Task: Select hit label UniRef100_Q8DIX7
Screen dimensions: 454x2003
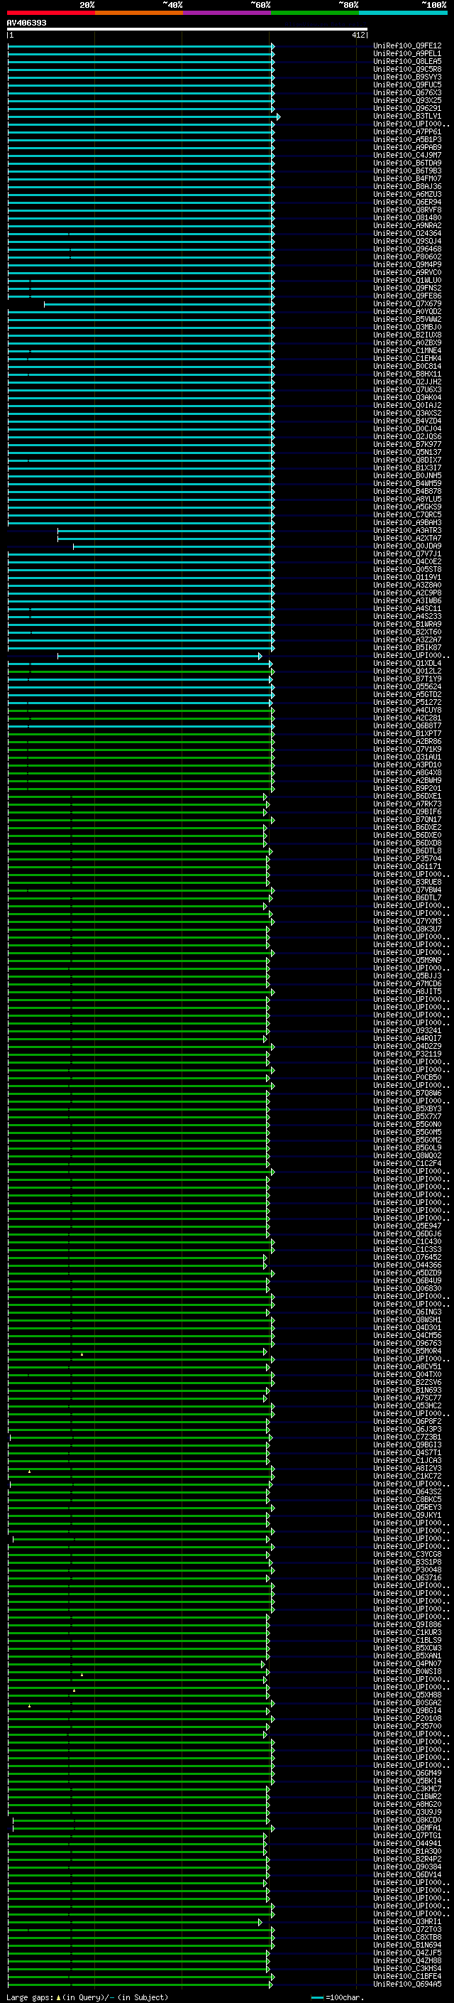Action: click(407, 460)
